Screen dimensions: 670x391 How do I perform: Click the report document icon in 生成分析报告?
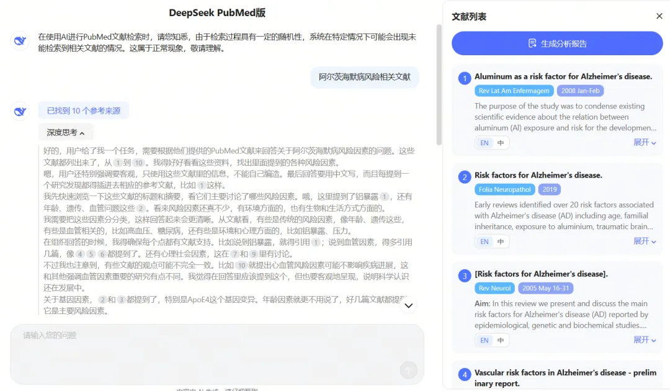click(x=532, y=43)
